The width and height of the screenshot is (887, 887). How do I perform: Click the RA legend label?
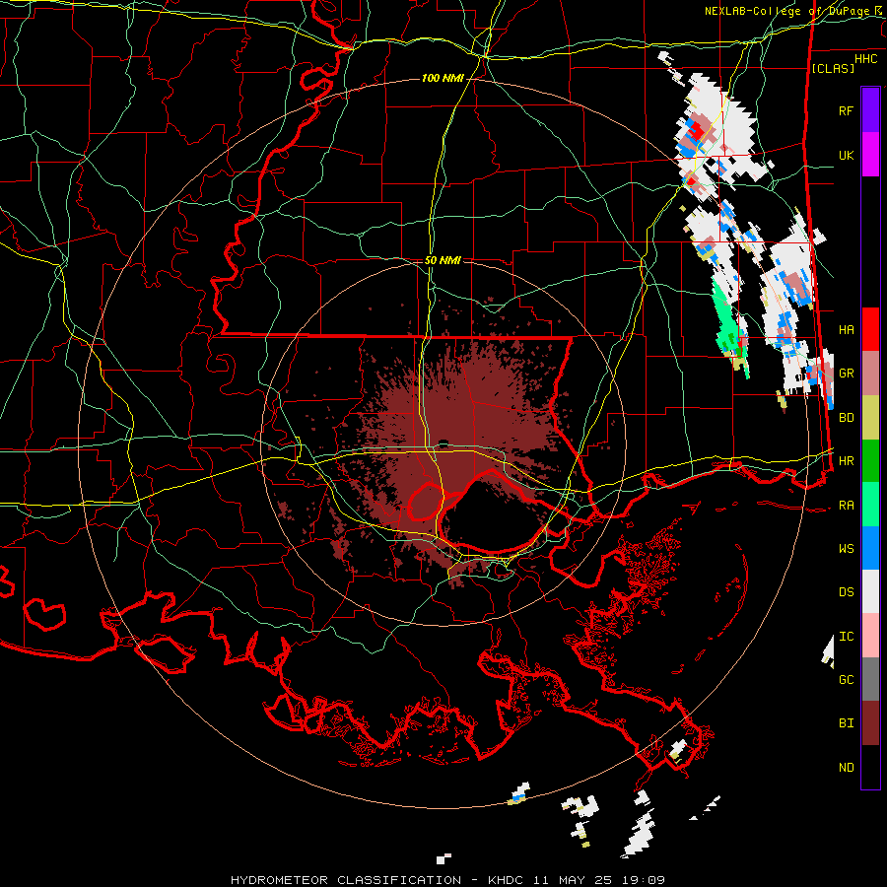[x=846, y=506]
